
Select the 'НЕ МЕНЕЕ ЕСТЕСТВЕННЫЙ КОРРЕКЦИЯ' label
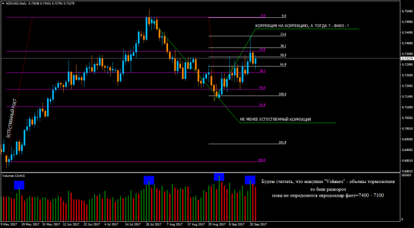276,120
